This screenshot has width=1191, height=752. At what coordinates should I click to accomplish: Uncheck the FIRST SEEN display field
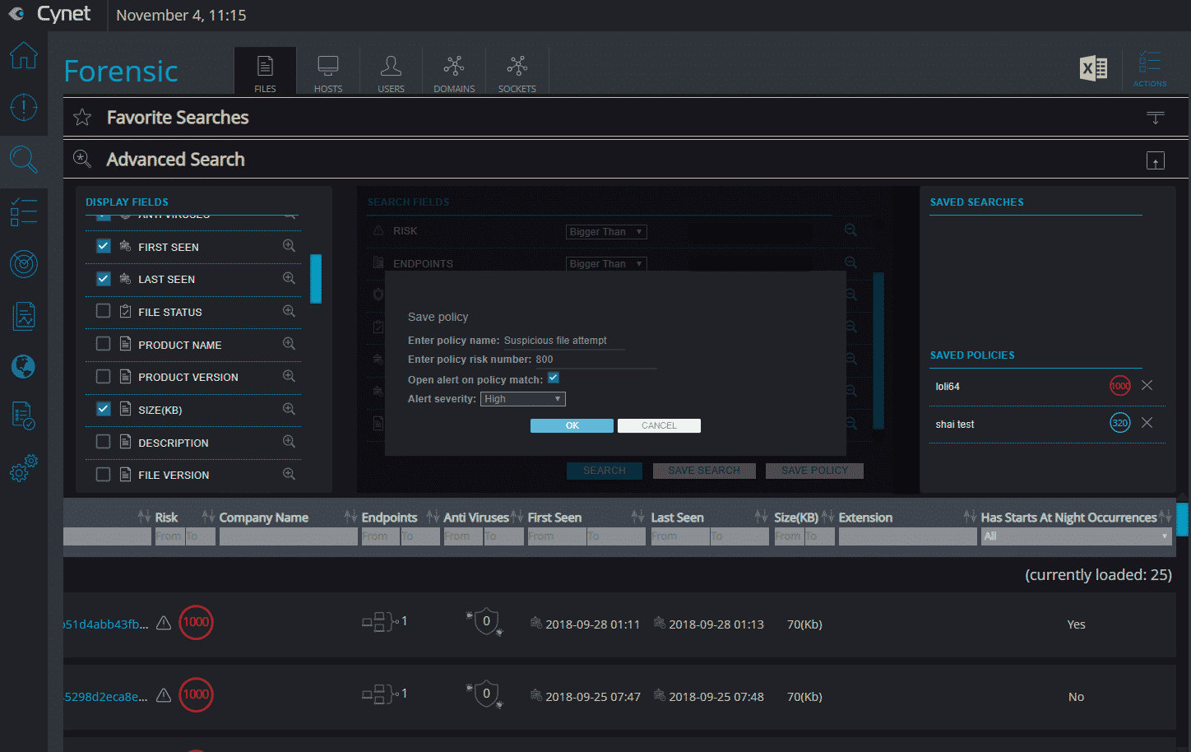click(x=103, y=245)
